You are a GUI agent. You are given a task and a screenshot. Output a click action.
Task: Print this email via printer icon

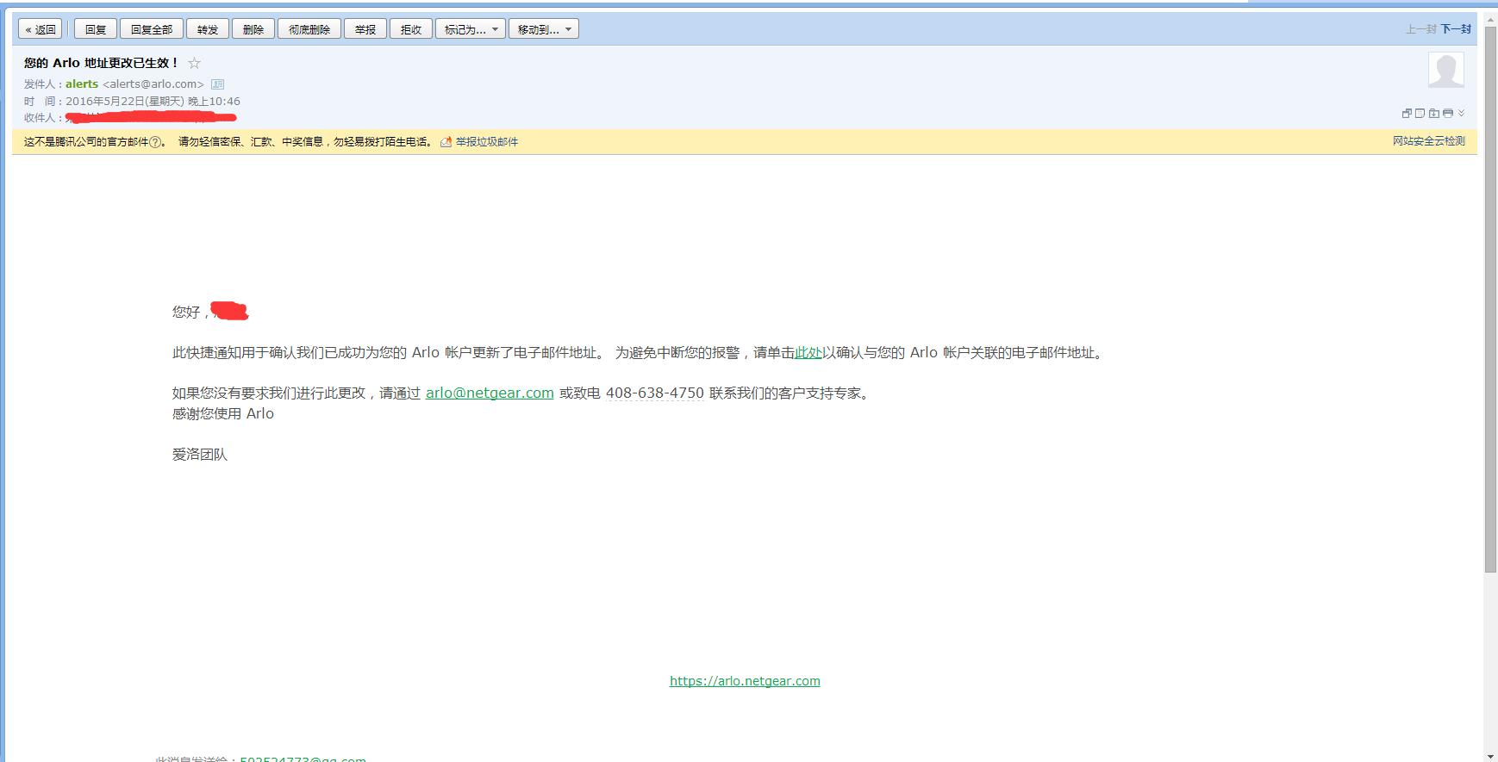(x=1448, y=113)
